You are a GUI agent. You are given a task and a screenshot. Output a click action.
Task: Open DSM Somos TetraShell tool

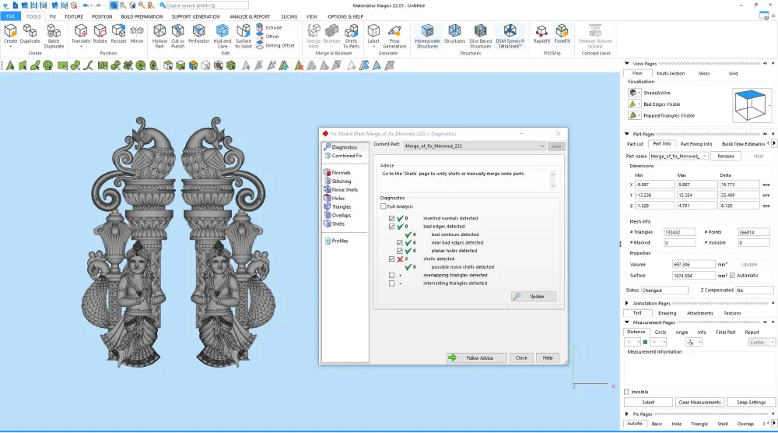click(x=510, y=37)
